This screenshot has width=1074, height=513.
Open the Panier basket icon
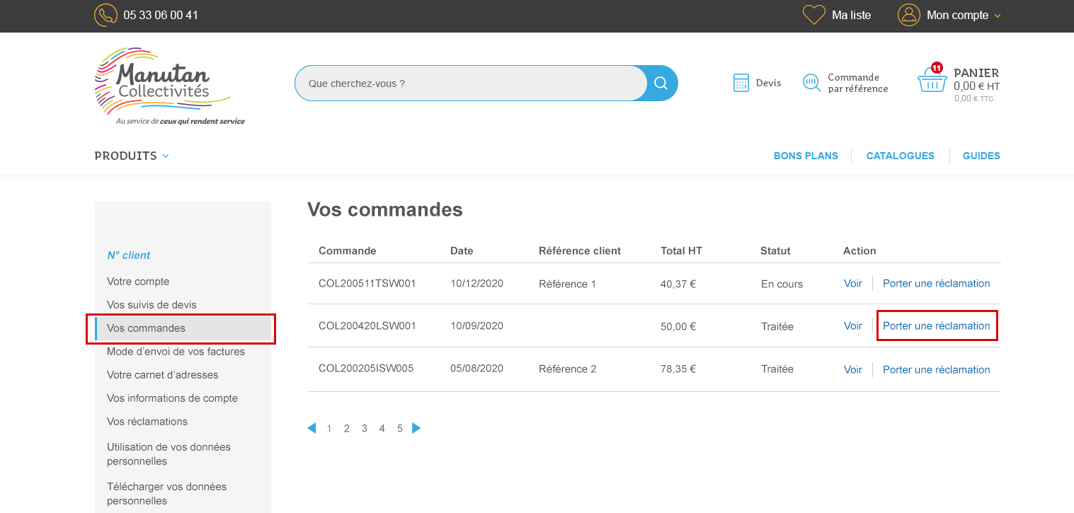tap(932, 80)
